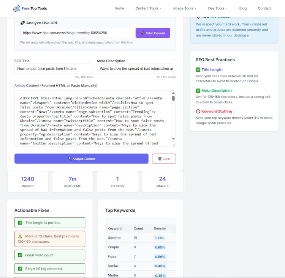This screenshot has width=285, height=278.
Task: Click the trash icon in Clear button
Action: coord(160,159)
